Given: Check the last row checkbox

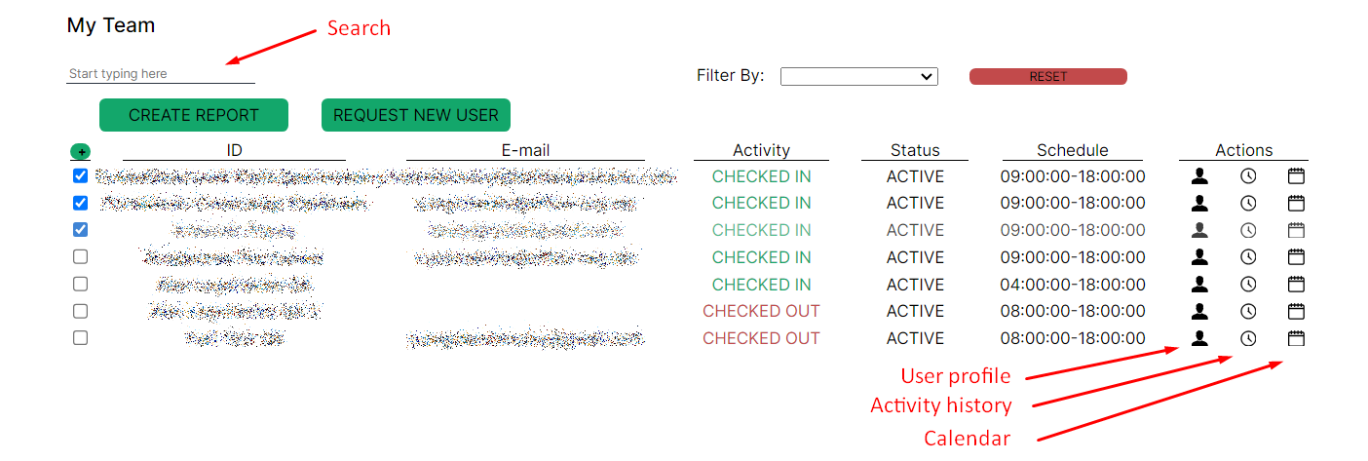Looking at the screenshot, I should 81,338.
